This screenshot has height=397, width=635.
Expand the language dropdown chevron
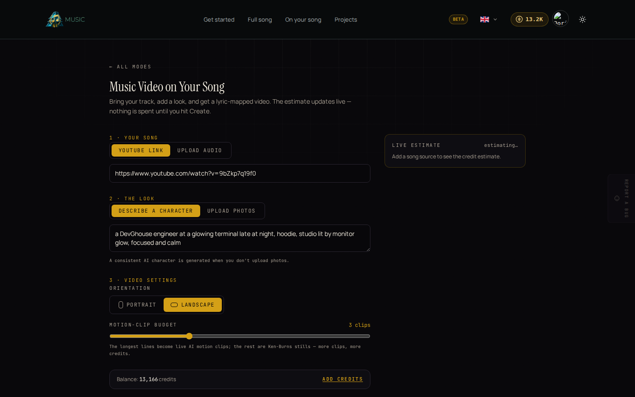coord(495,19)
